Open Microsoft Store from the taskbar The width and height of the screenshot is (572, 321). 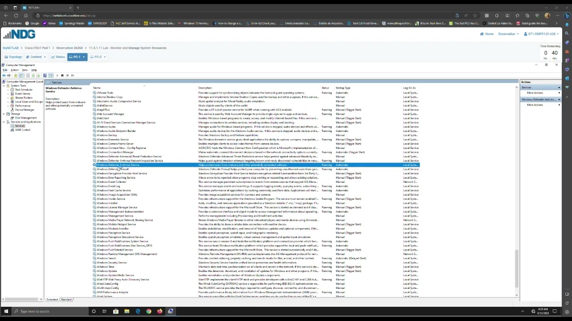click(116, 311)
